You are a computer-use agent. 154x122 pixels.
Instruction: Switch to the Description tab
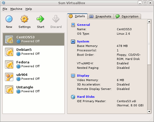click(x=127, y=16)
